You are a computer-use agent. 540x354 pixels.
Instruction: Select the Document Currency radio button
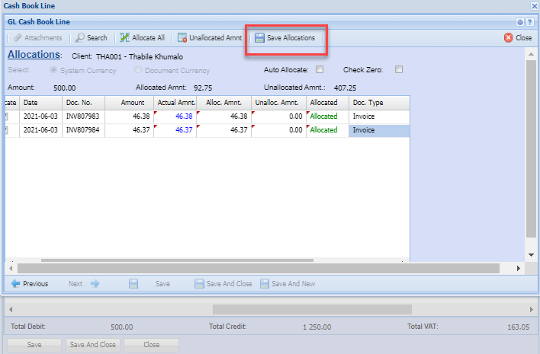pyautogui.click(x=148, y=70)
